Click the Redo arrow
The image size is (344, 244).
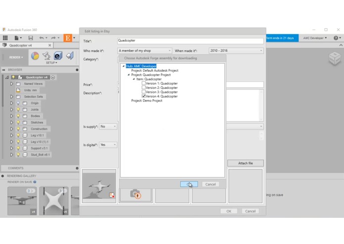pyautogui.click(x=53, y=38)
